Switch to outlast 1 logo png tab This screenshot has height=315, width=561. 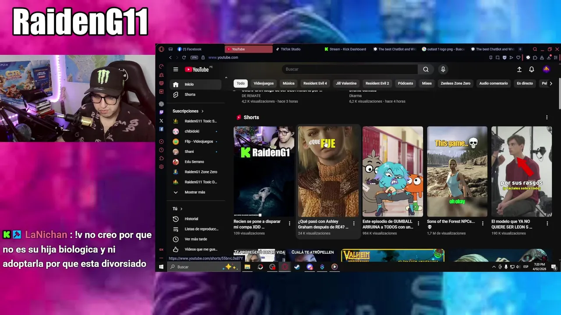(444, 49)
